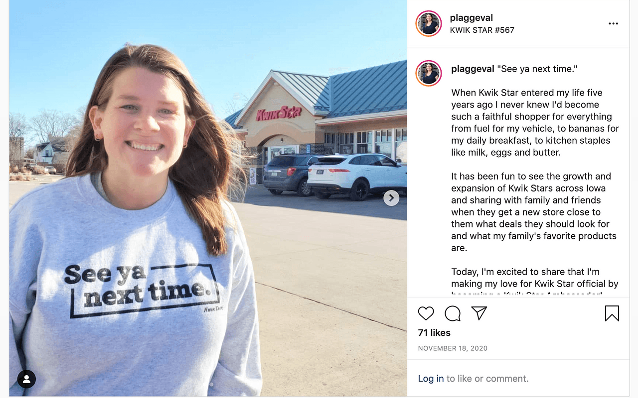This screenshot has width=638, height=398.
Task: Show next photo with carousel arrow
Action: (x=391, y=198)
